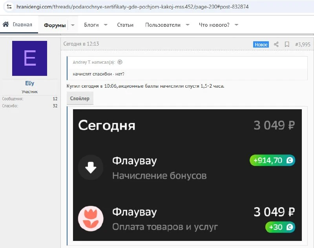
Task: Click the home icon next to Главная
Action: [5, 24]
